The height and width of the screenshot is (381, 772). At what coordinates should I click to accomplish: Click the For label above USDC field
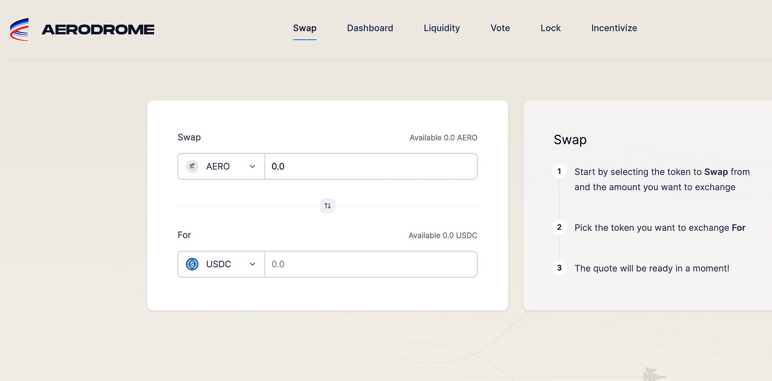185,235
